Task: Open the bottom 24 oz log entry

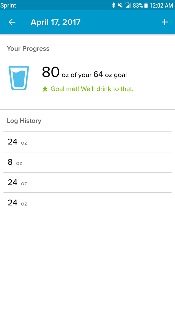Action: (87, 203)
